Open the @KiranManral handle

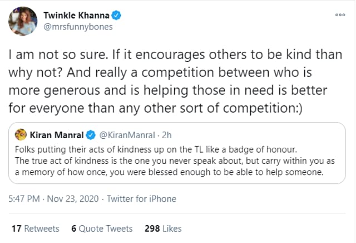click(127, 135)
